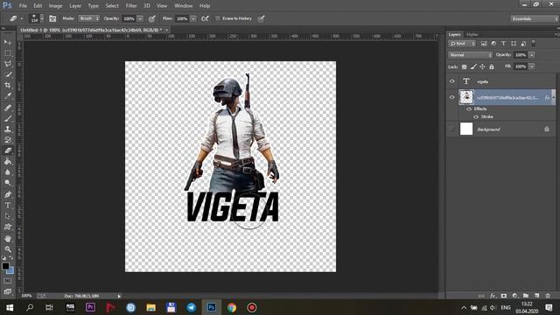Open the tool preset picker arrow
The image size is (560, 315).
(x=21, y=18)
